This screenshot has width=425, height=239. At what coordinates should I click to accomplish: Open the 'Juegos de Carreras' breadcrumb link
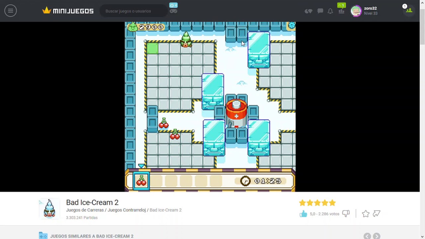(x=85, y=210)
